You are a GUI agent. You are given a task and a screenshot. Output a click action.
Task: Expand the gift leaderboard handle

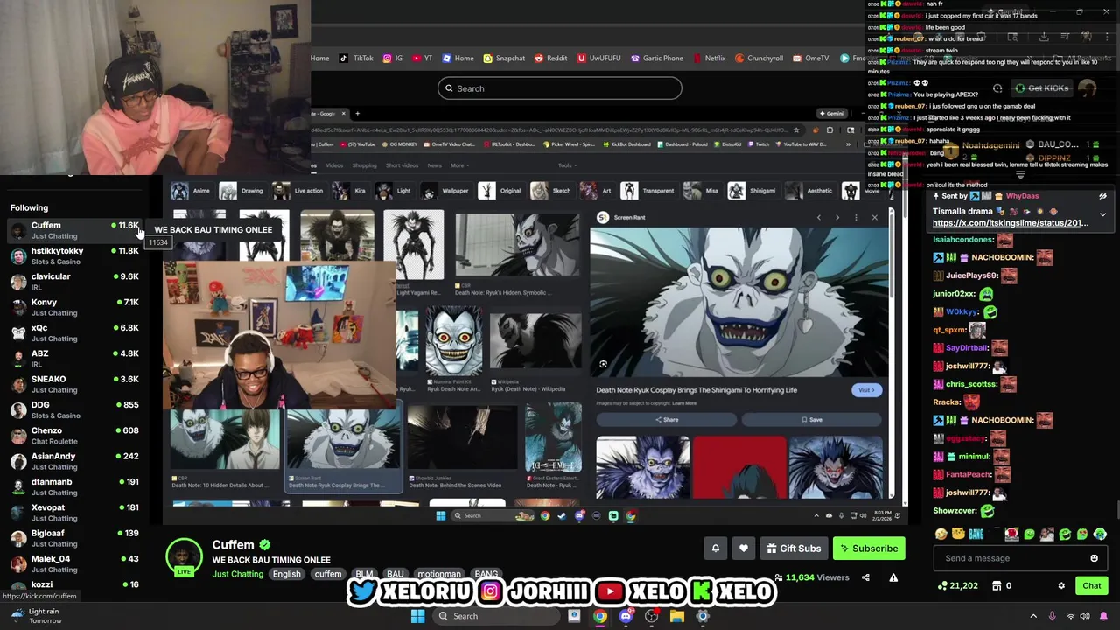[1019, 175]
